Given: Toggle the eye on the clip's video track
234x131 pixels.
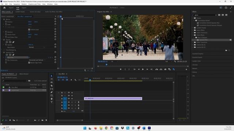Looking at the screenshot, I should click(72, 99).
